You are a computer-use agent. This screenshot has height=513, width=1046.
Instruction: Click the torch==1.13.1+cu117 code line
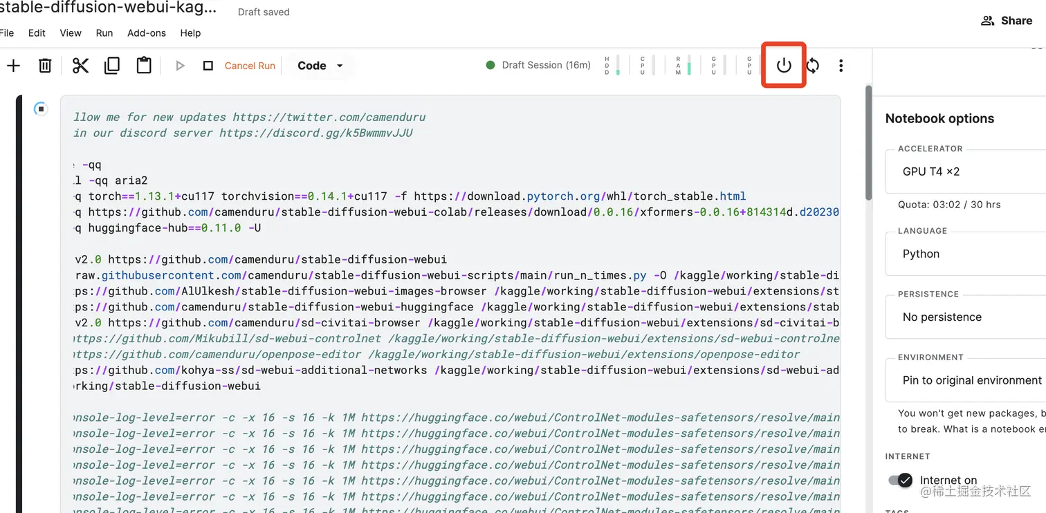[410, 196]
